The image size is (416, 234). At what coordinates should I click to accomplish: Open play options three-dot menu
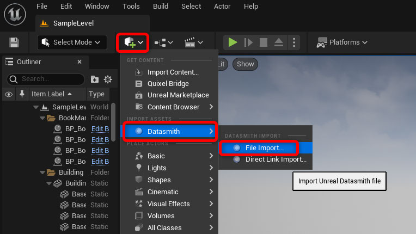pos(294,42)
